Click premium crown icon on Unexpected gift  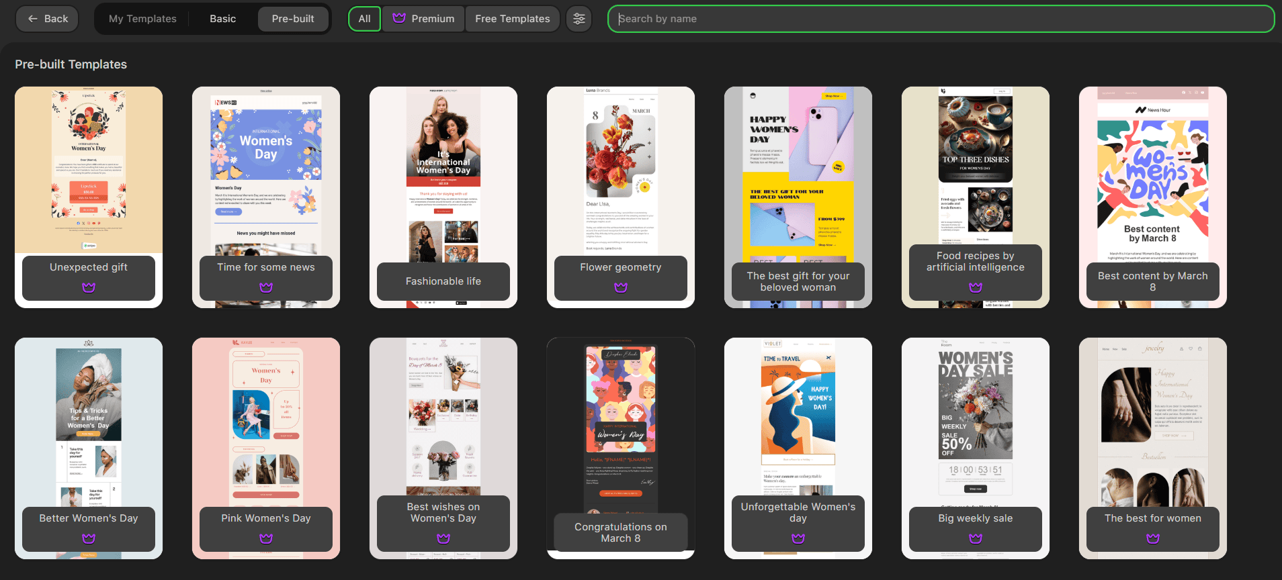click(89, 287)
